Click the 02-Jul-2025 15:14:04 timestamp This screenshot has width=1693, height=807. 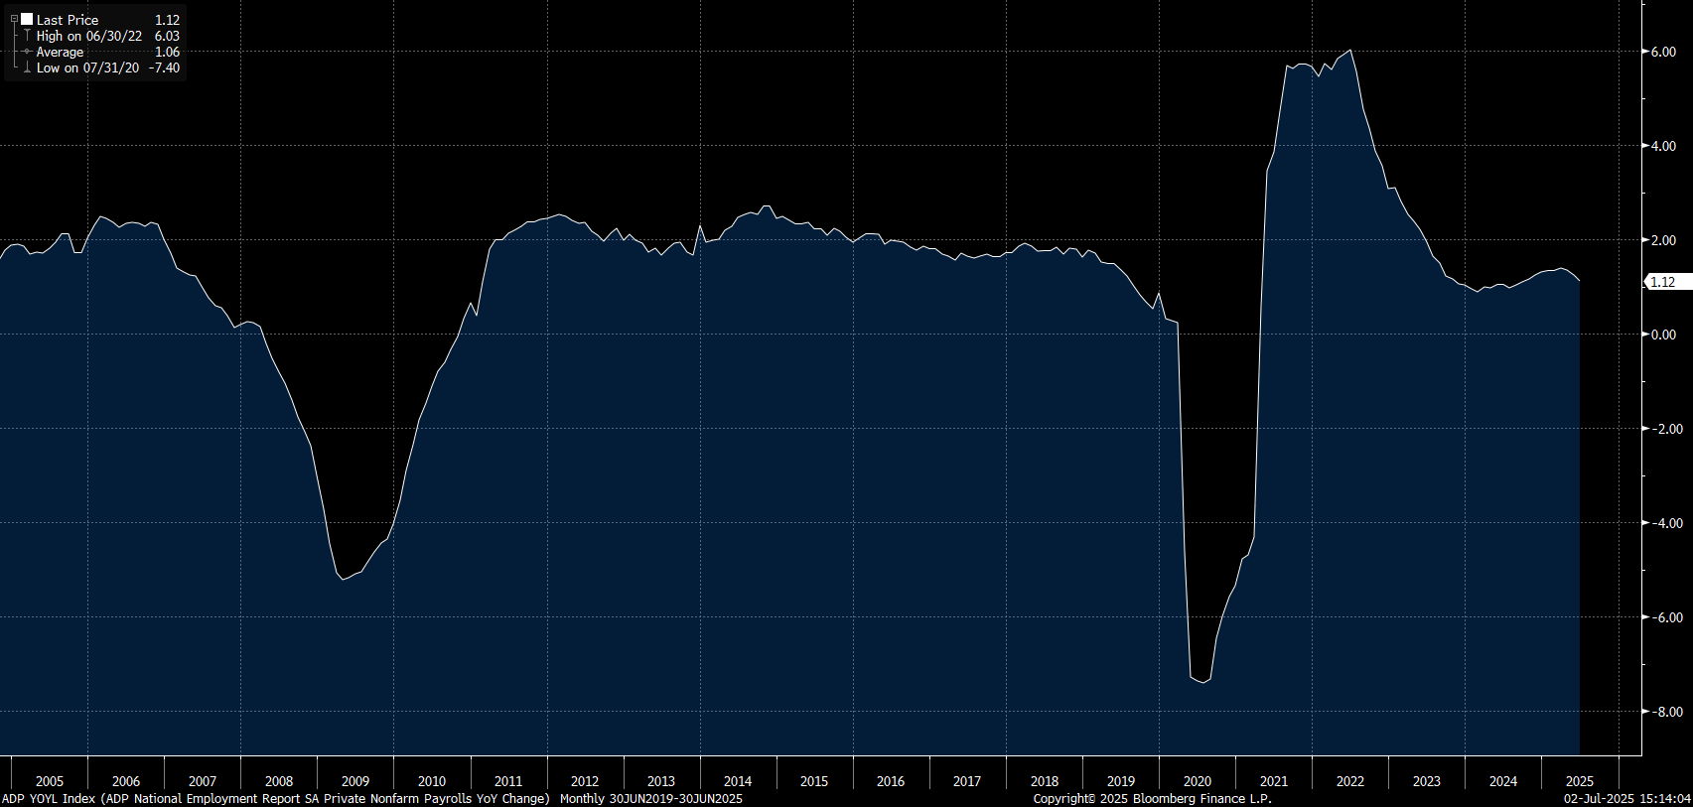point(1627,798)
